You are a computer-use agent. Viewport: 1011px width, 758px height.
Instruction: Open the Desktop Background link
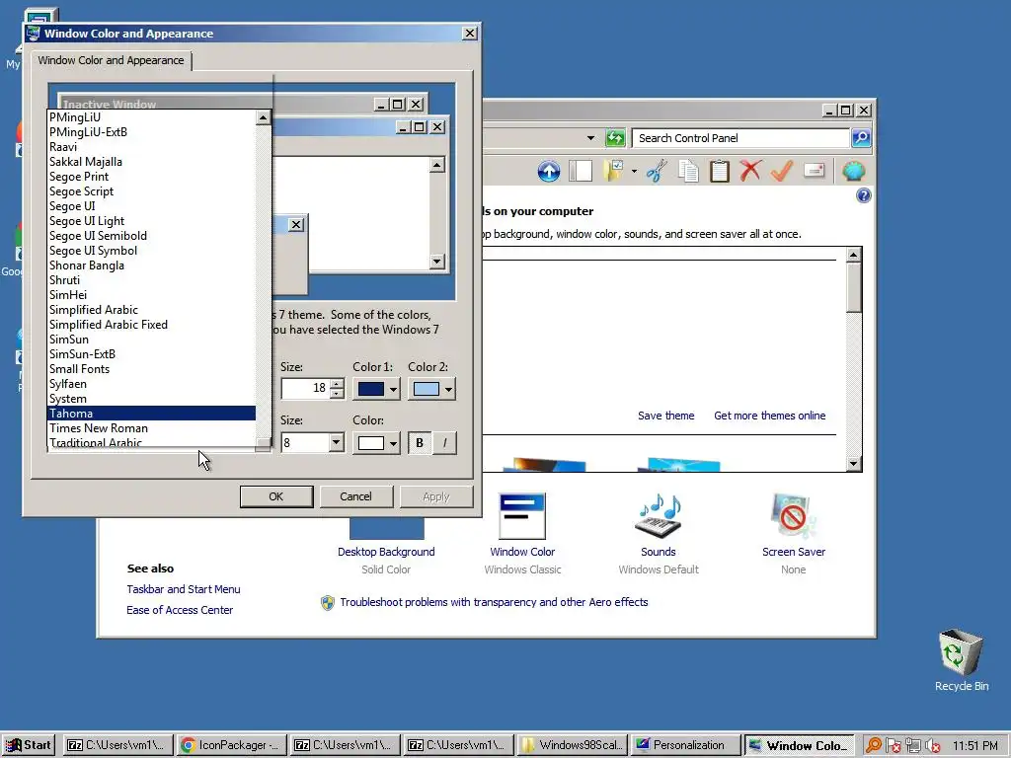click(386, 552)
